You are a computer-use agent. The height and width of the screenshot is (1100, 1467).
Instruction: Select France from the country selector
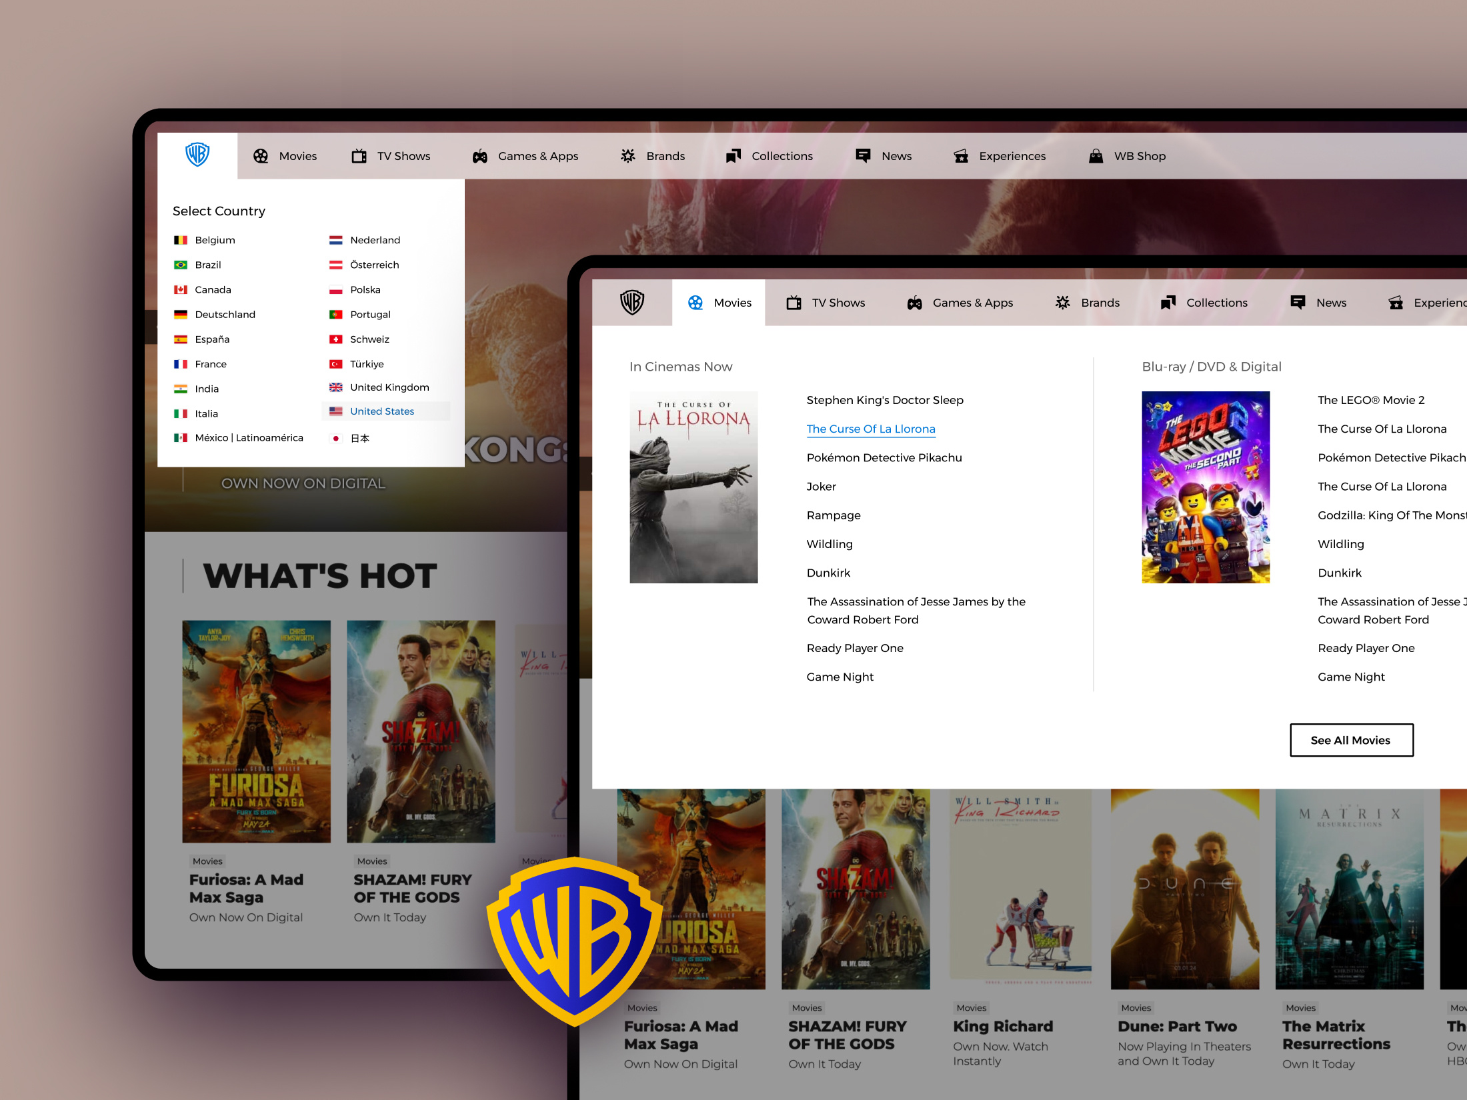pos(211,364)
